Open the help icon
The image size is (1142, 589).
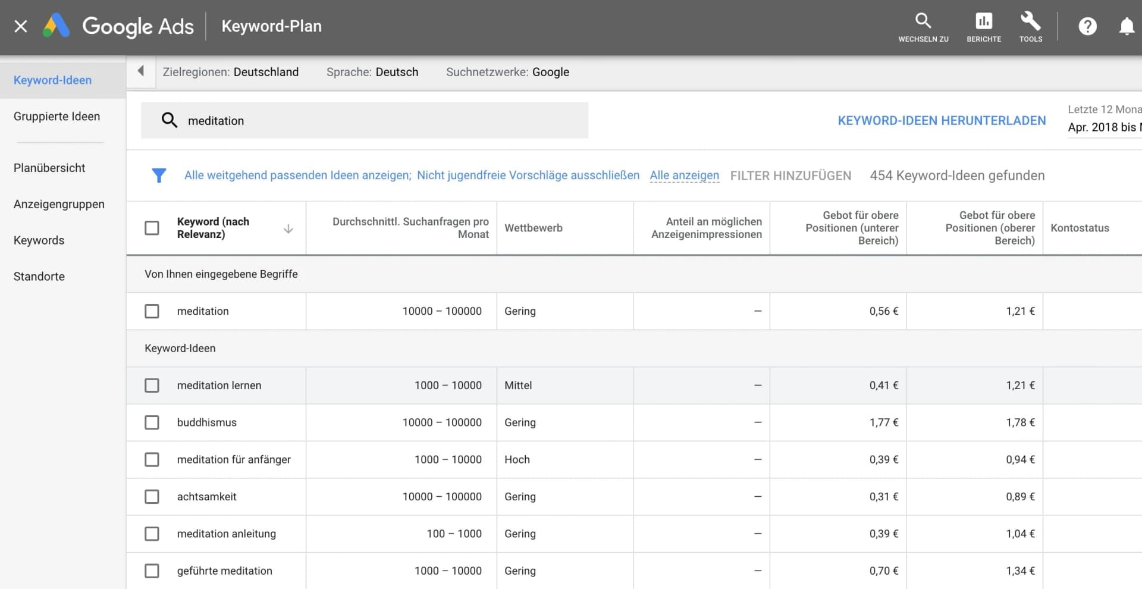point(1087,26)
